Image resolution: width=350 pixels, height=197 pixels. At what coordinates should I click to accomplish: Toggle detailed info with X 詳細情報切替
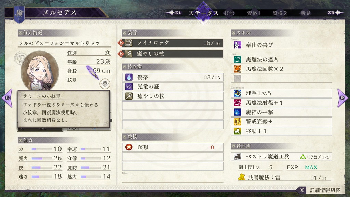(320, 190)
